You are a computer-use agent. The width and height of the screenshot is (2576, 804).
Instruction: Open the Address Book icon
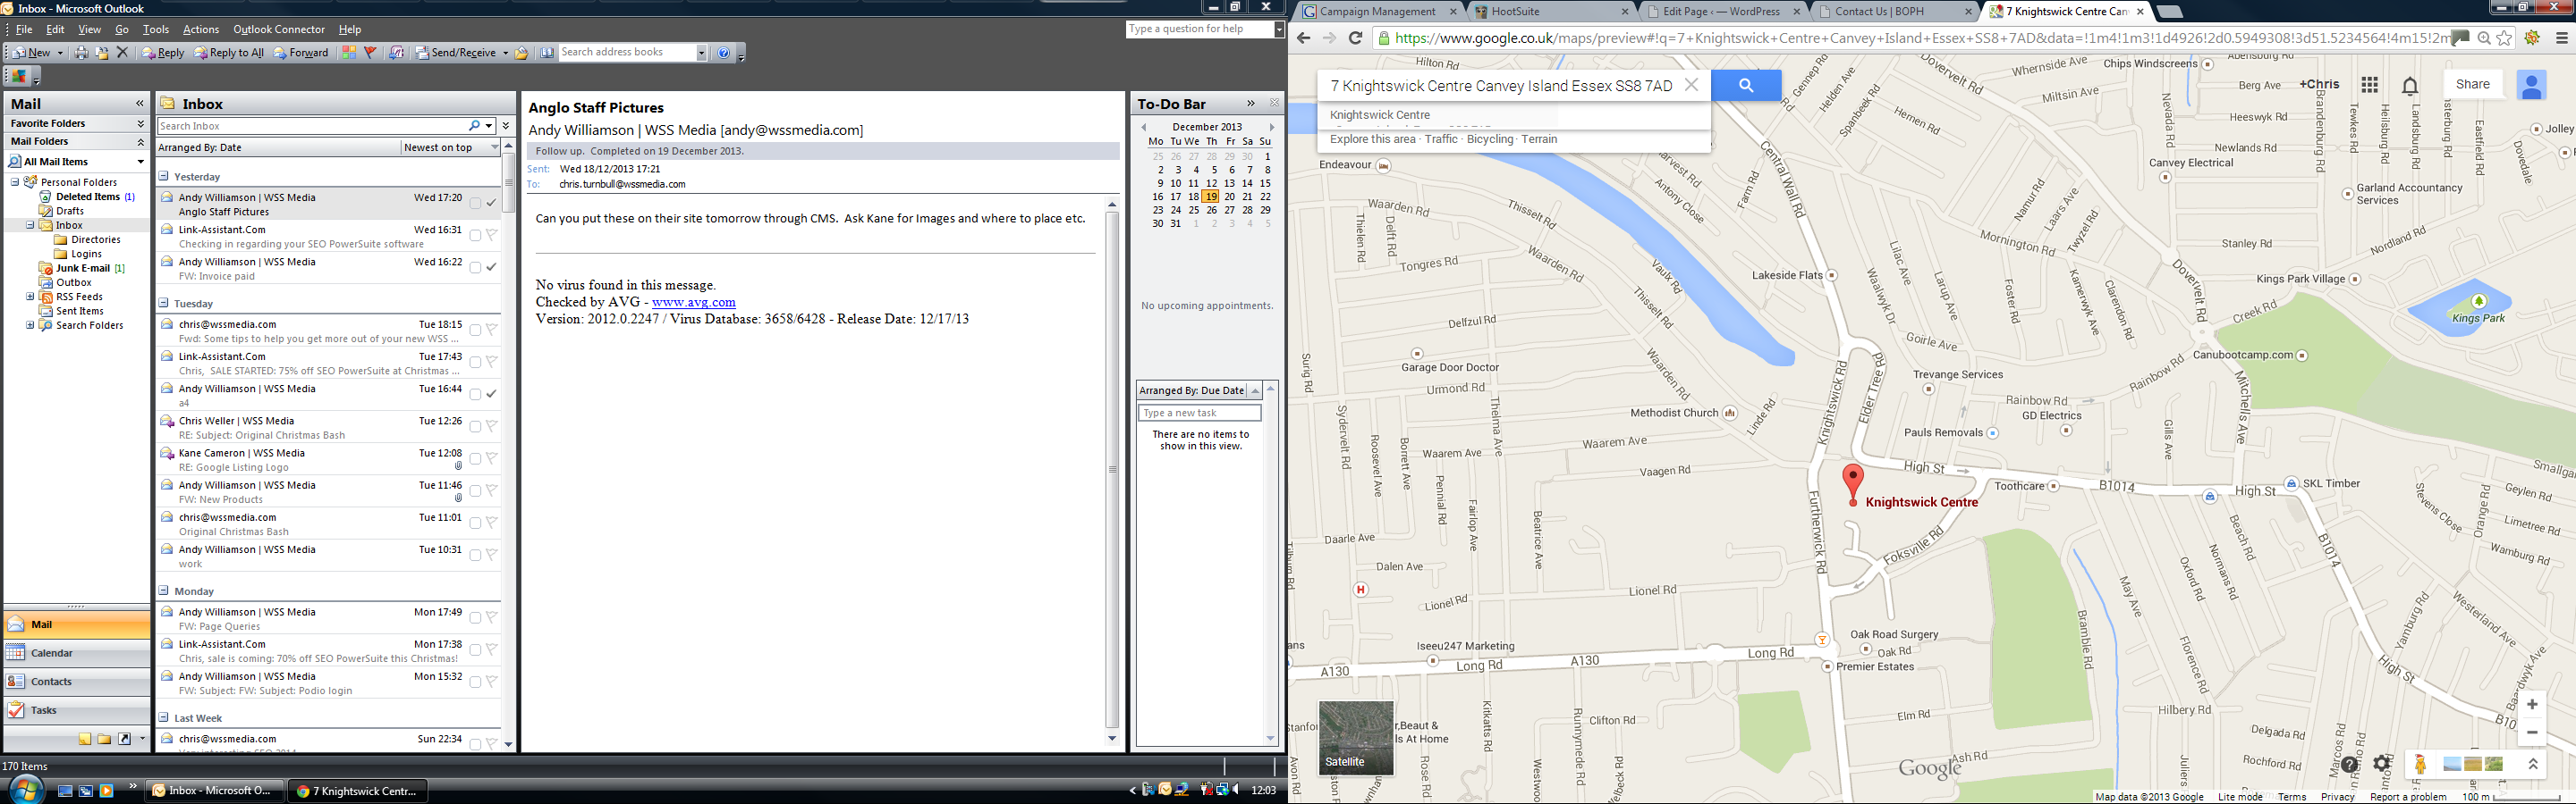pos(547,53)
